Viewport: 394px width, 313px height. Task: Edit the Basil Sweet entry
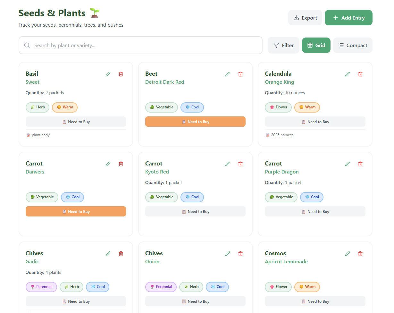[x=108, y=74]
